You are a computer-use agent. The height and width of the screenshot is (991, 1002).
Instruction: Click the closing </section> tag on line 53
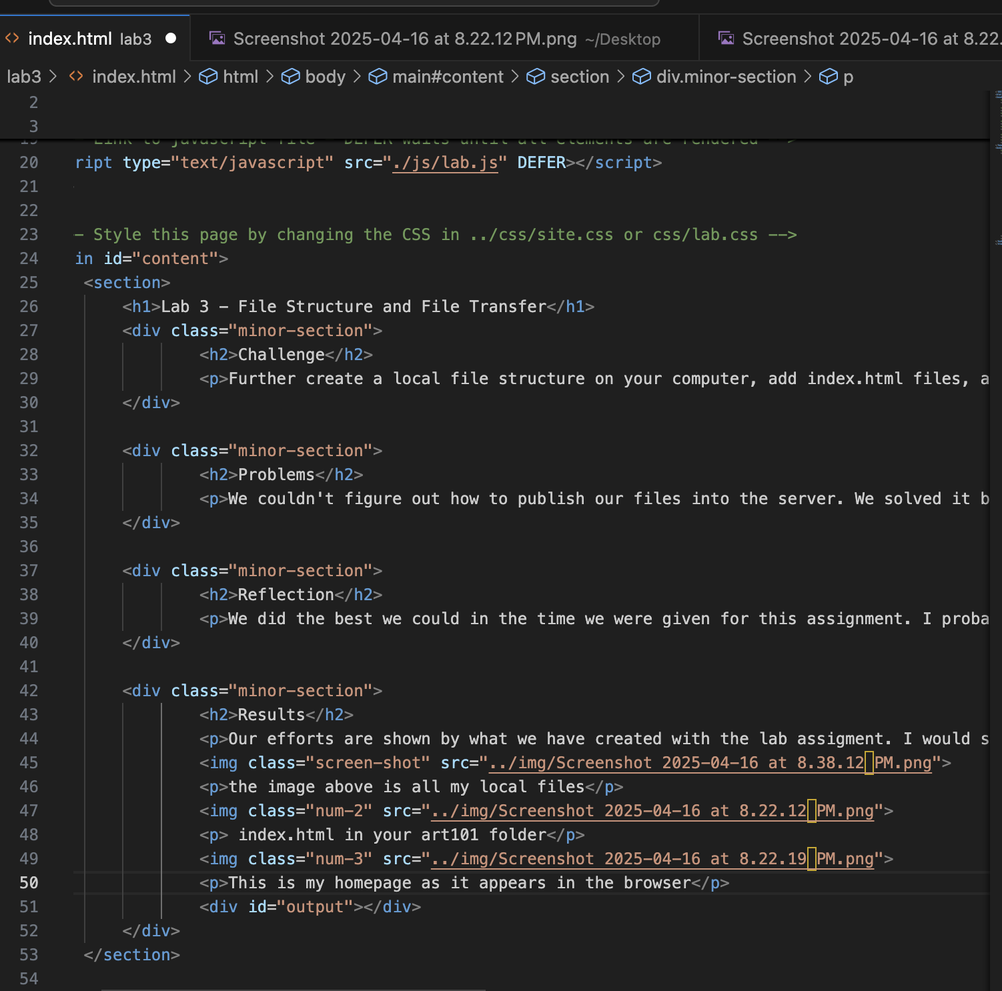pos(132,955)
